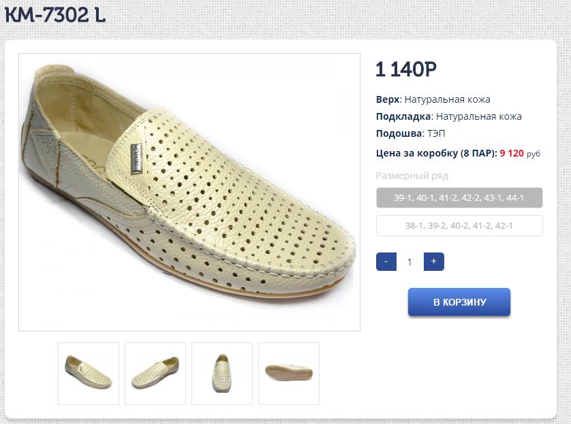Viewport: 571px width, 424px height.
Task: Click the quantity input field
Action: click(x=410, y=261)
